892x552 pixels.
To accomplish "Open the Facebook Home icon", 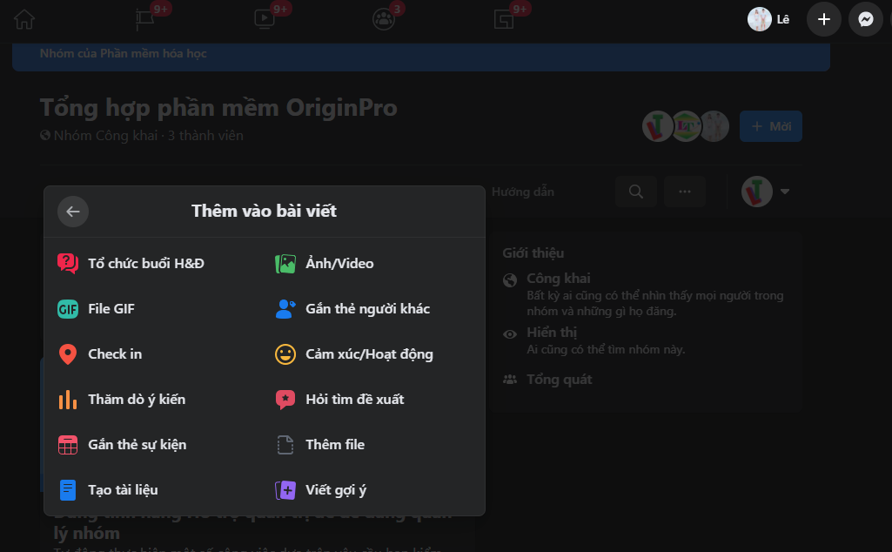I will pyautogui.click(x=23, y=19).
